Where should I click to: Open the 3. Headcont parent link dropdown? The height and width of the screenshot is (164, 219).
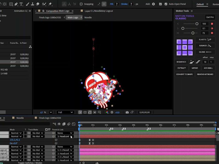(x=65, y=136)
